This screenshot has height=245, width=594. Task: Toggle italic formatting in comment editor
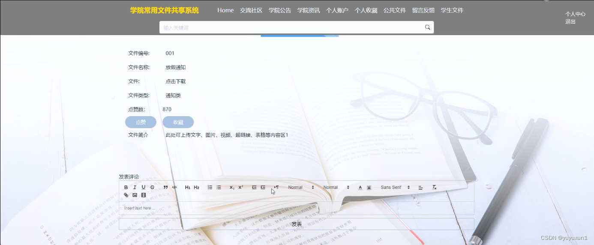(135, 188)
